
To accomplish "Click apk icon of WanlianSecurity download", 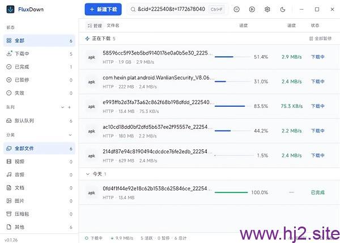I will point(91,82).
